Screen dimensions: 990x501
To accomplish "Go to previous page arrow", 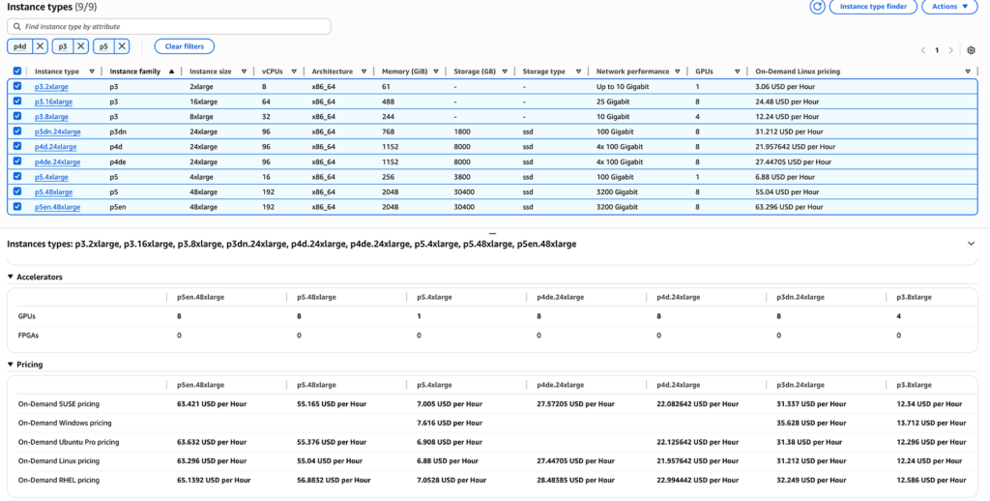I will [x=923, y=50].
